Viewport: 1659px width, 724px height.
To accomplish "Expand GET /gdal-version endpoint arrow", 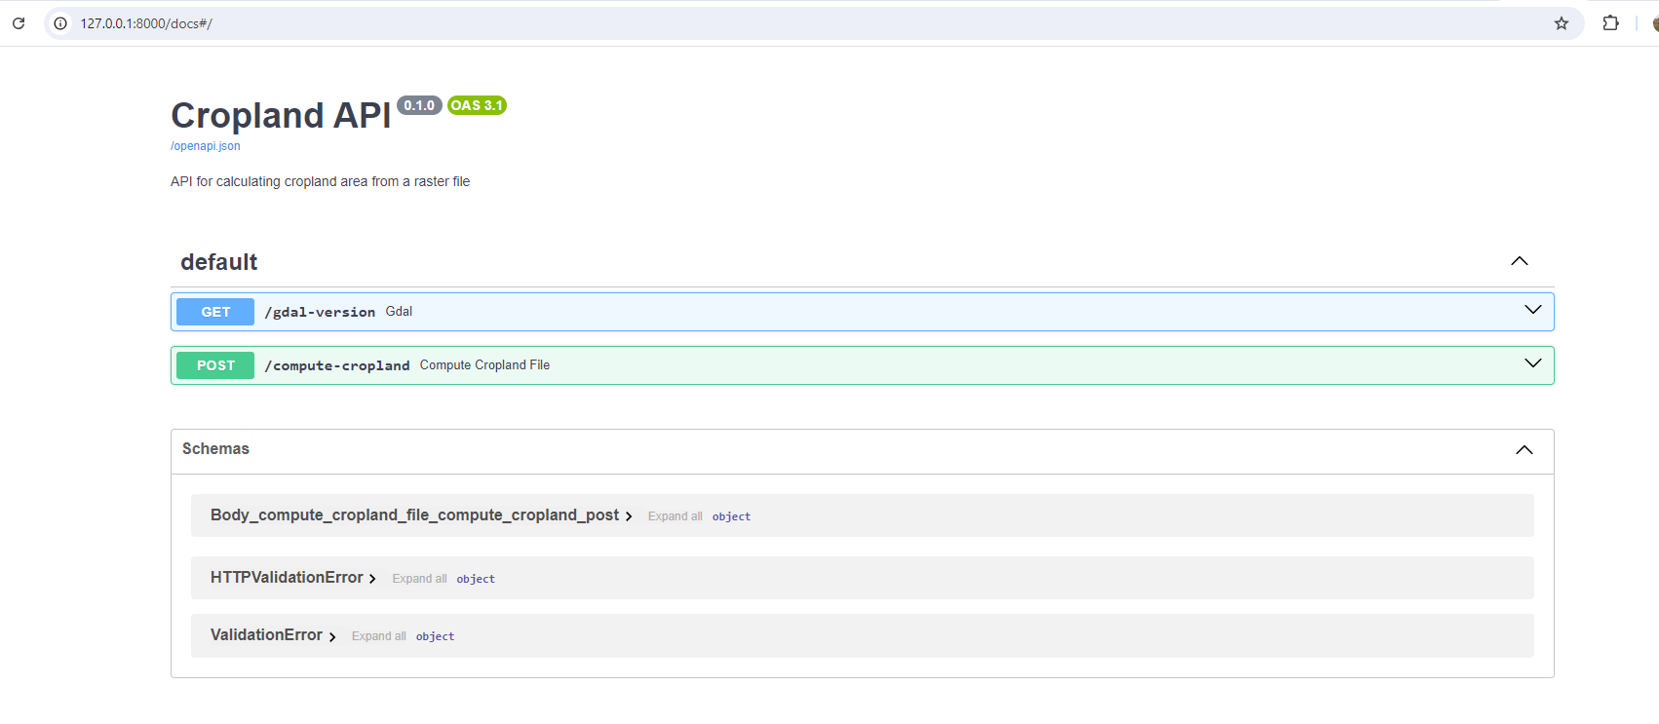I will click(1533, 310).
